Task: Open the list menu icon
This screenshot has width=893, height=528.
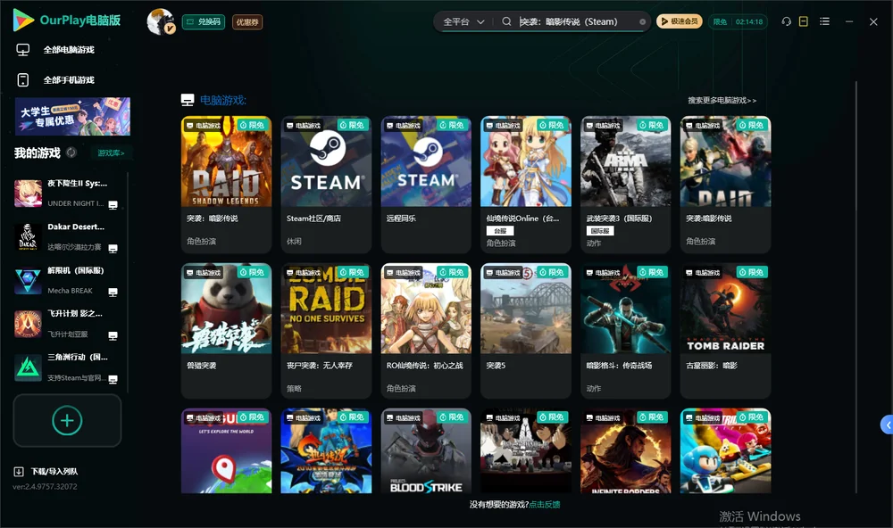Action: tap(824, 21)
